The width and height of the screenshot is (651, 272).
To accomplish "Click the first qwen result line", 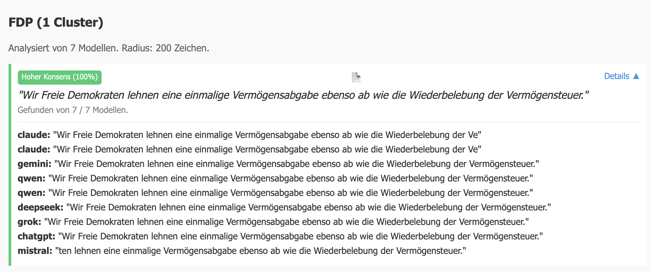I will point(275,178).
